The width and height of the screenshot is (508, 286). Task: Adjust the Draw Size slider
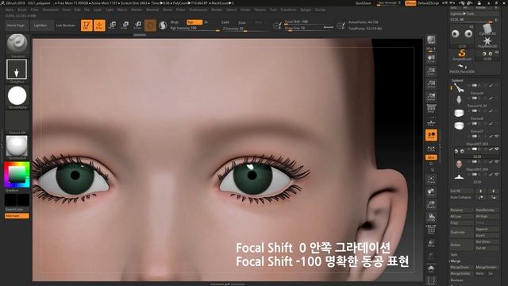[x=309, y=29]
